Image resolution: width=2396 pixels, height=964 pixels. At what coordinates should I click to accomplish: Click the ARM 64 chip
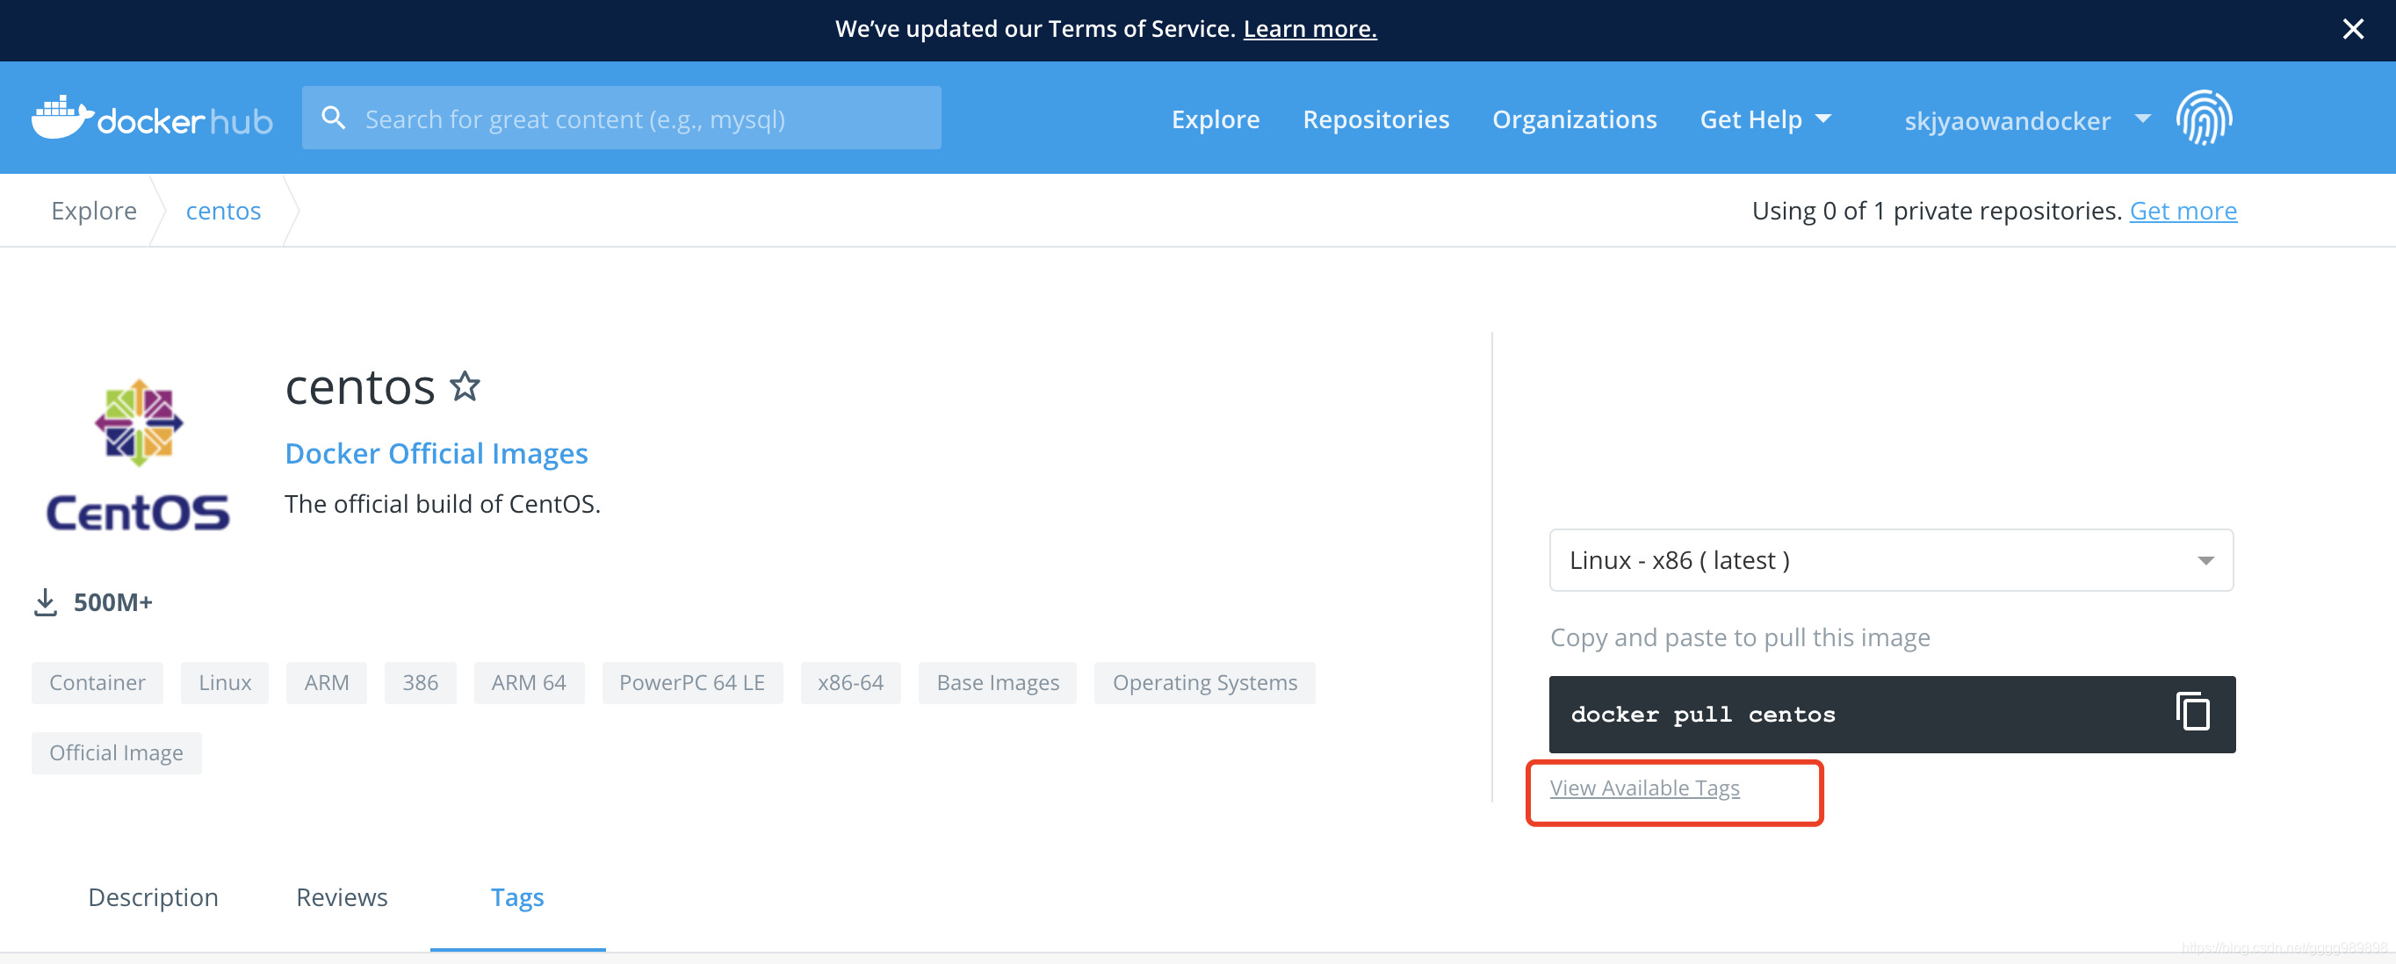(529, 682)
